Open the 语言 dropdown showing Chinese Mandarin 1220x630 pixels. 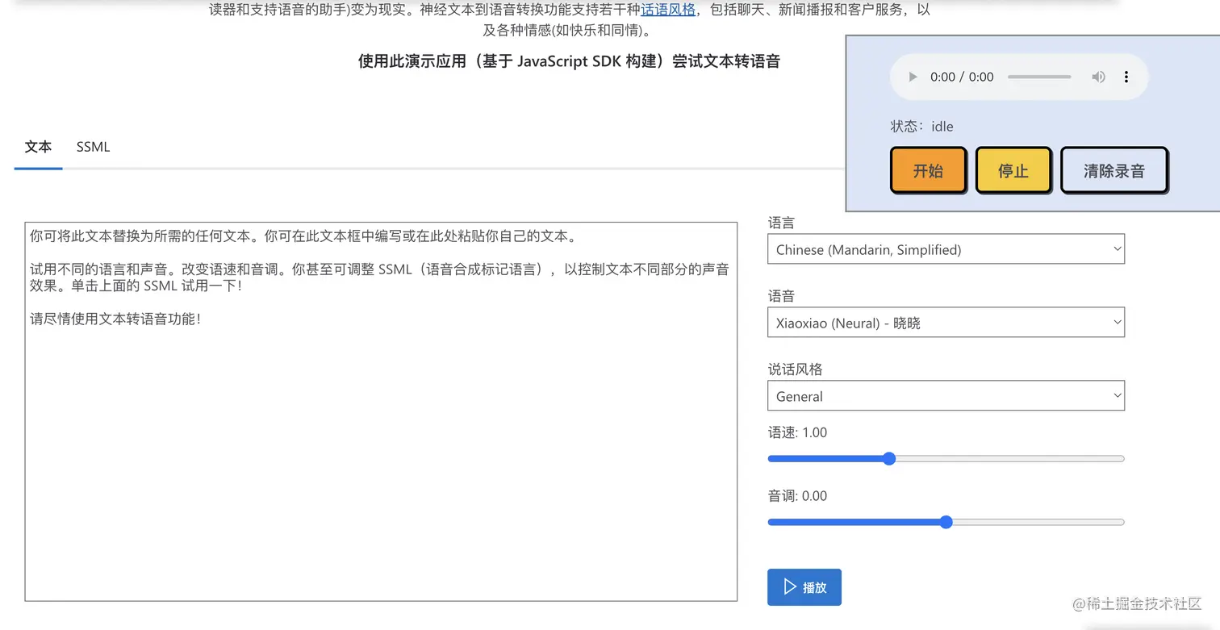[946, 249]
